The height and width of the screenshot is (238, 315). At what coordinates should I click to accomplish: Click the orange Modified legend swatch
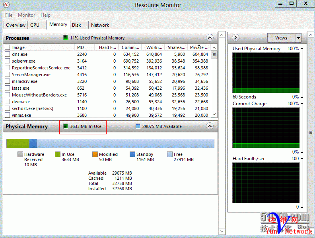tap(95, 154)
